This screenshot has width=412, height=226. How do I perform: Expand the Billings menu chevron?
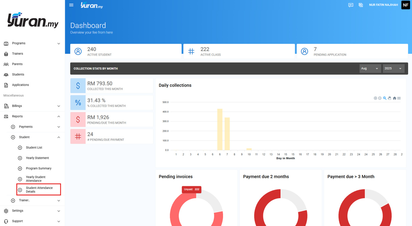pyautogui.click(x=59, y=106)
